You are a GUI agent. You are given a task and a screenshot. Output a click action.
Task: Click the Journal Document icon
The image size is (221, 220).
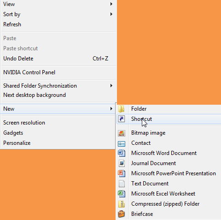122,163
